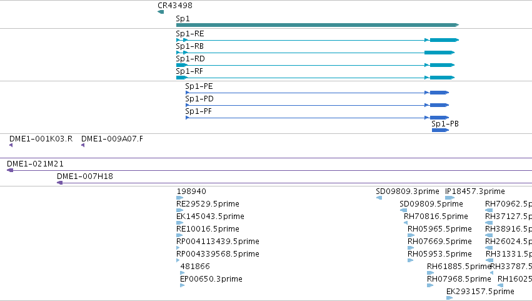Click the CR43498 gene arrow glyph
532x301 pixels.
pyautogui.click(x=161, y=12)
